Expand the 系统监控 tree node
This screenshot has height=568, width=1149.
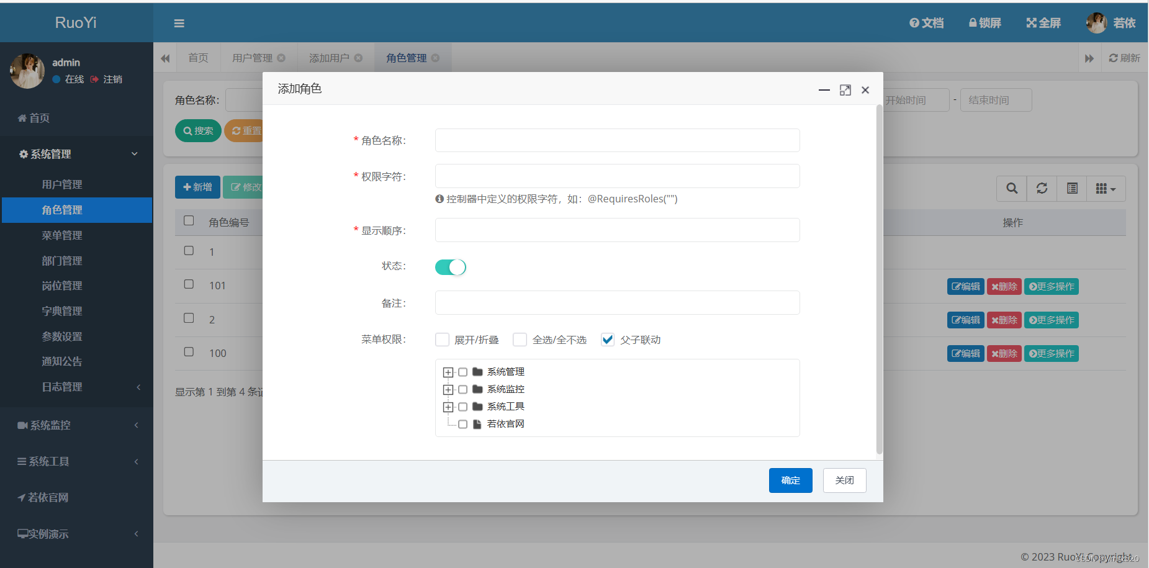(448, 390)
